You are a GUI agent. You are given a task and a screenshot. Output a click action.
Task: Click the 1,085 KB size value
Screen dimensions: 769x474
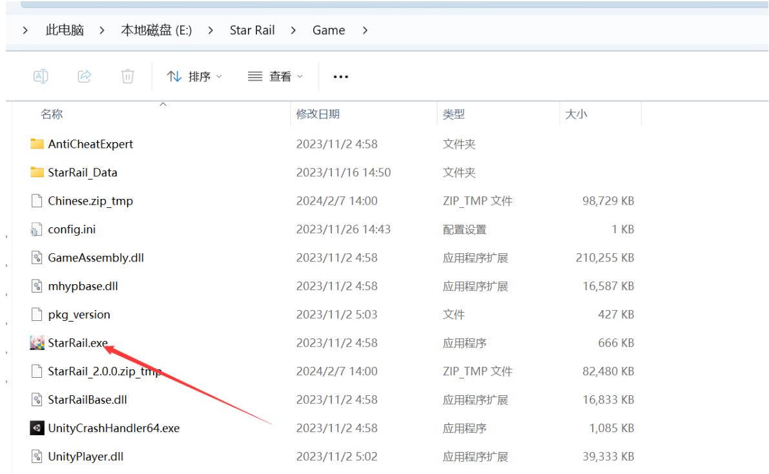611,428
